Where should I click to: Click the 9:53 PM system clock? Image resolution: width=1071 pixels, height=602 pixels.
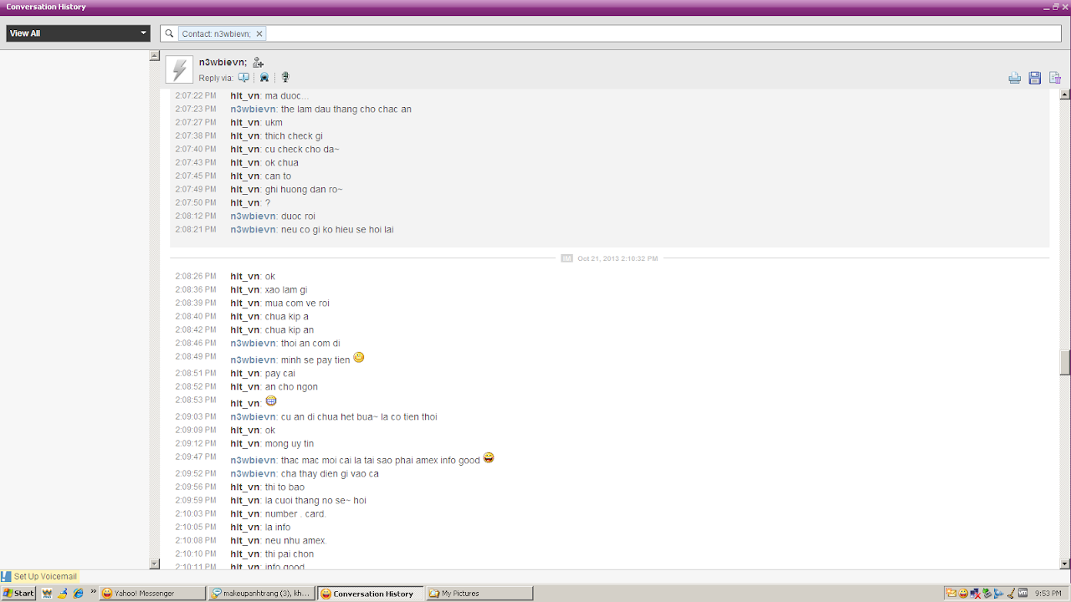(x=1048, y=593)
